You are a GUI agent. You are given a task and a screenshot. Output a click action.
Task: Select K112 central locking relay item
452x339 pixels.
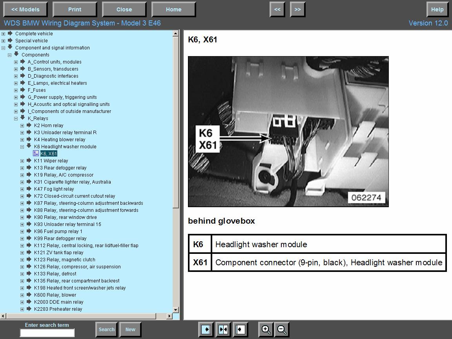[86, 245]
